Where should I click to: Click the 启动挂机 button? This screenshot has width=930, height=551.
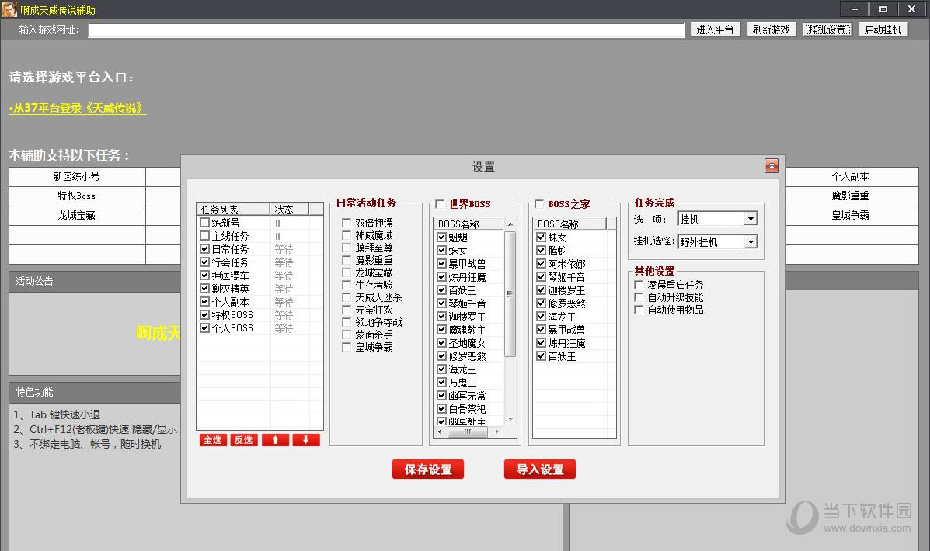click(883, 29)
